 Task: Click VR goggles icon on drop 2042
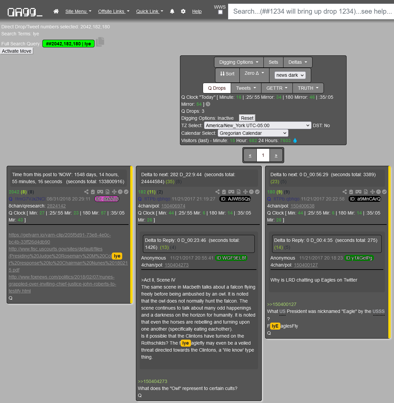[100, 192]
